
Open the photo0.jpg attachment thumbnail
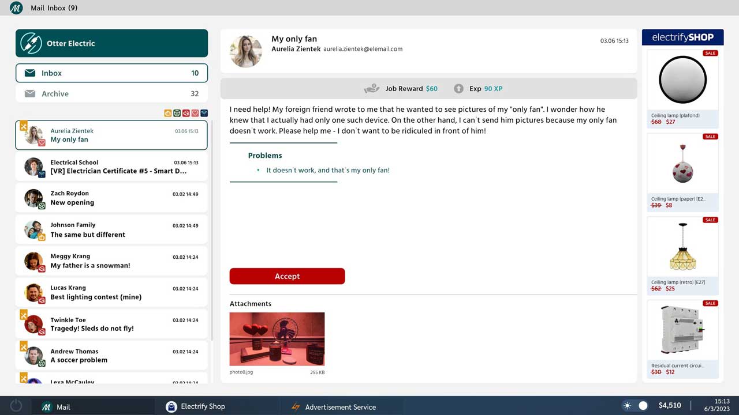pyautogui.click(x=277, y=339)
